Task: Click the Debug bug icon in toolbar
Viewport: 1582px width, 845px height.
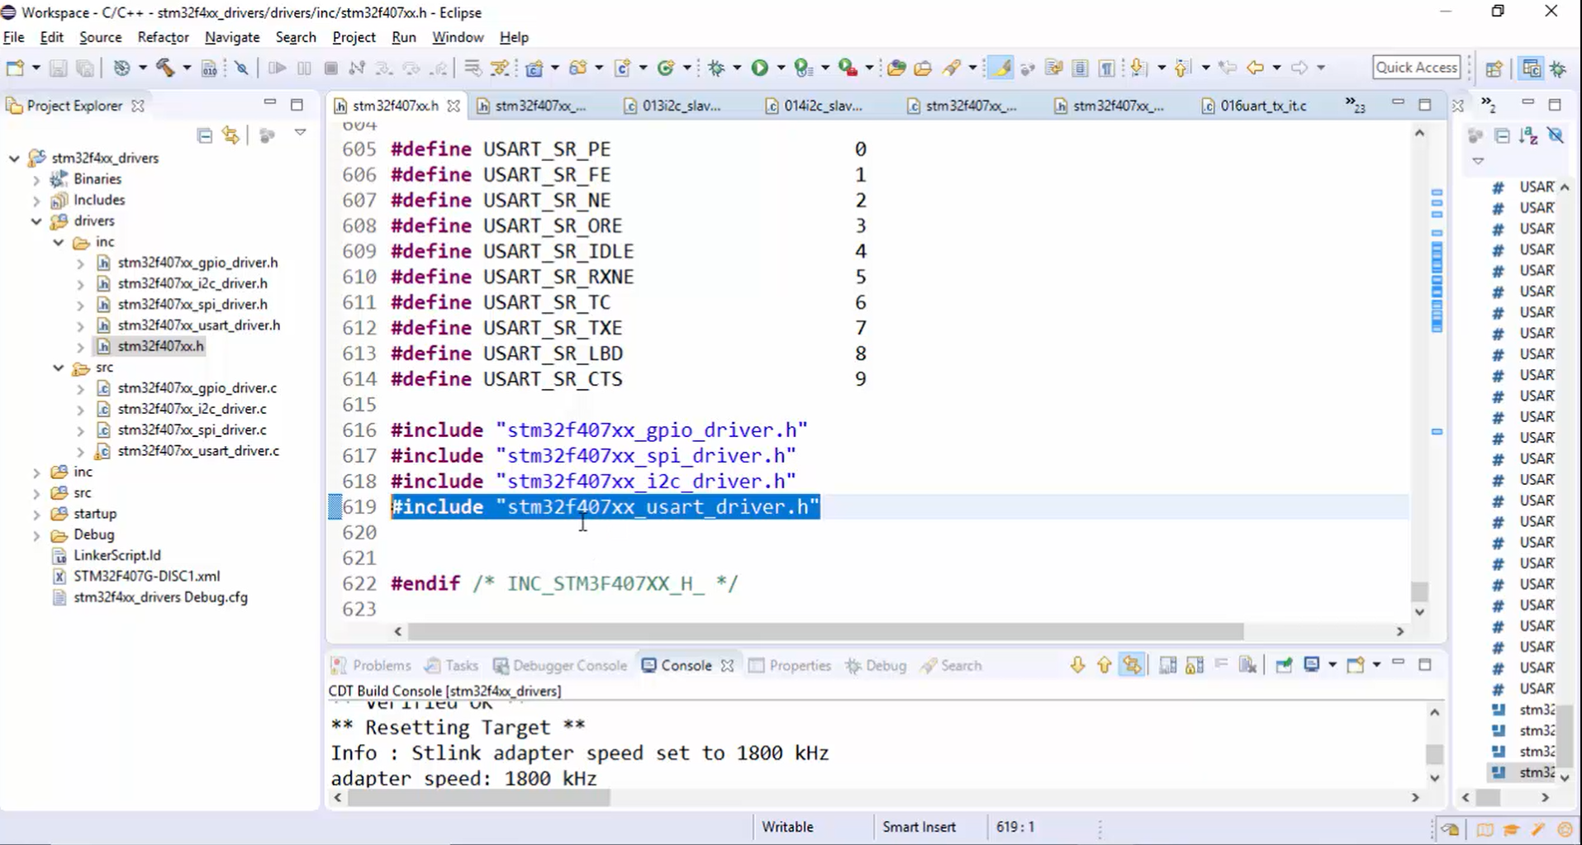Action: (x=716, y=68)
